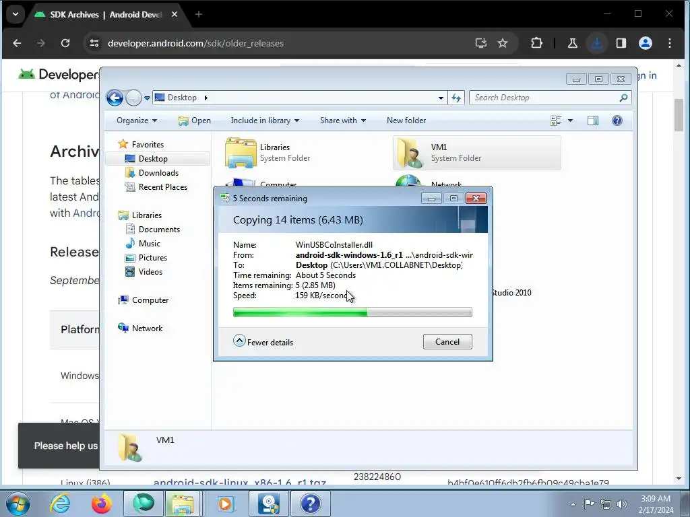Open the Include in library menu
This screenshot has width=690, height=517.
(264, 120)
